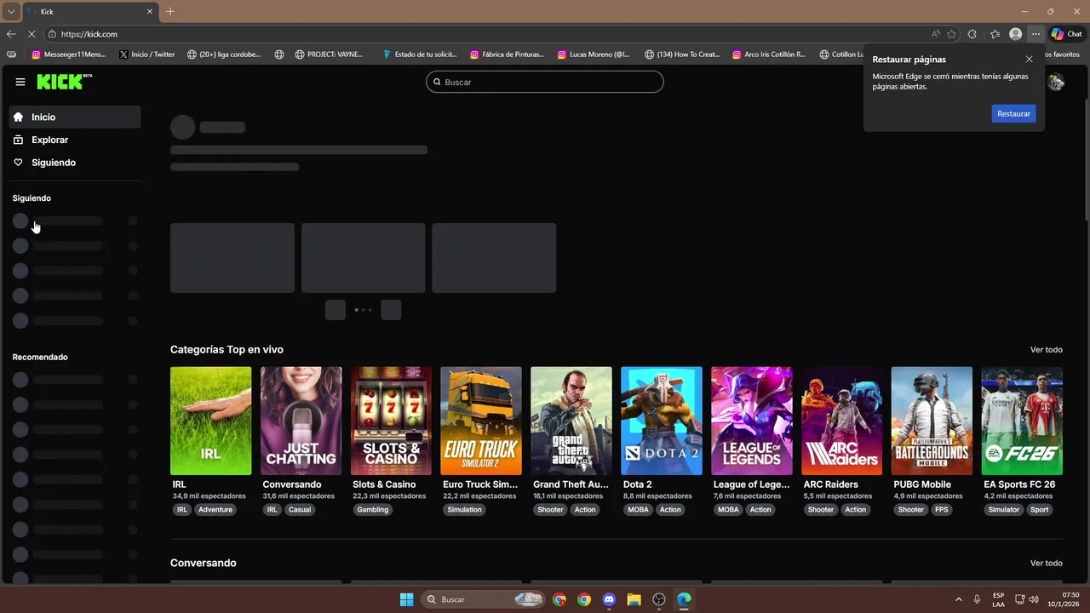Click the browser address bar

(x=485, y=34)
